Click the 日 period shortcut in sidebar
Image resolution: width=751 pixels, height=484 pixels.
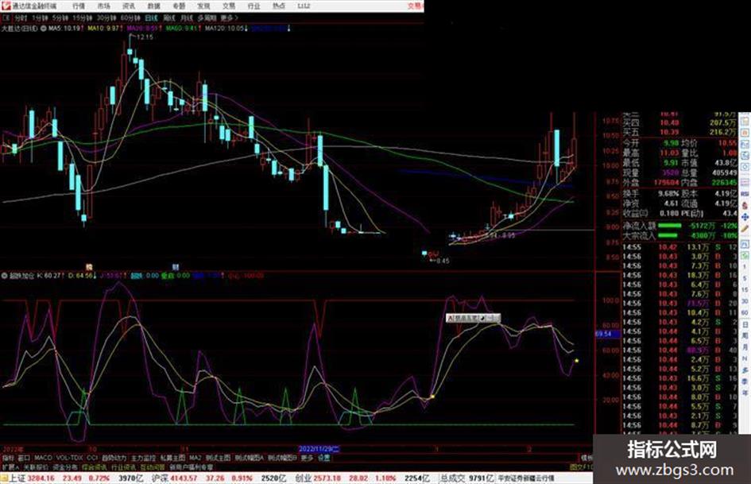click(x=745, y=325)
